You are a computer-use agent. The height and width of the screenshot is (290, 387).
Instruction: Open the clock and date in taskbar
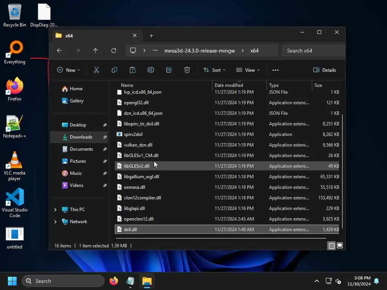click(x=359, y=281)
